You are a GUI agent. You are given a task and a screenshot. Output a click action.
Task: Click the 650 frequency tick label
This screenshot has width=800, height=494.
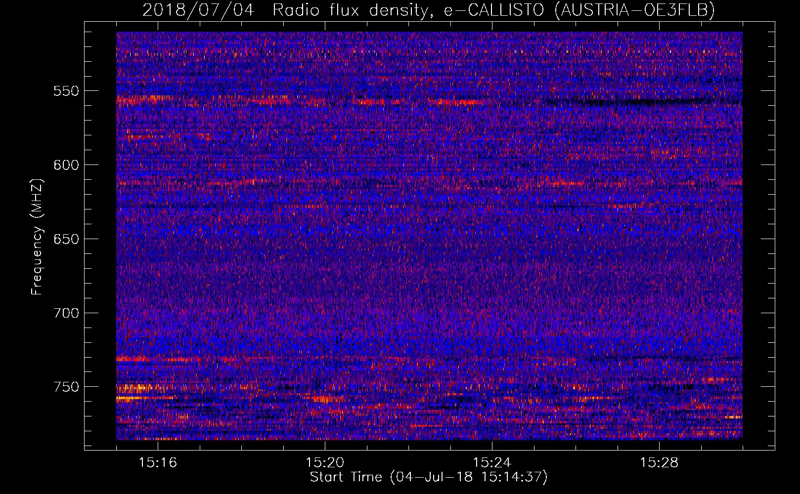pyautogui.click(x=66, y=239)
